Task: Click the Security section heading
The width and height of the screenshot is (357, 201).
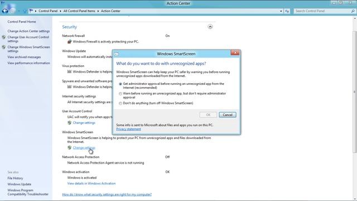Action: click(x=69, y=27)
